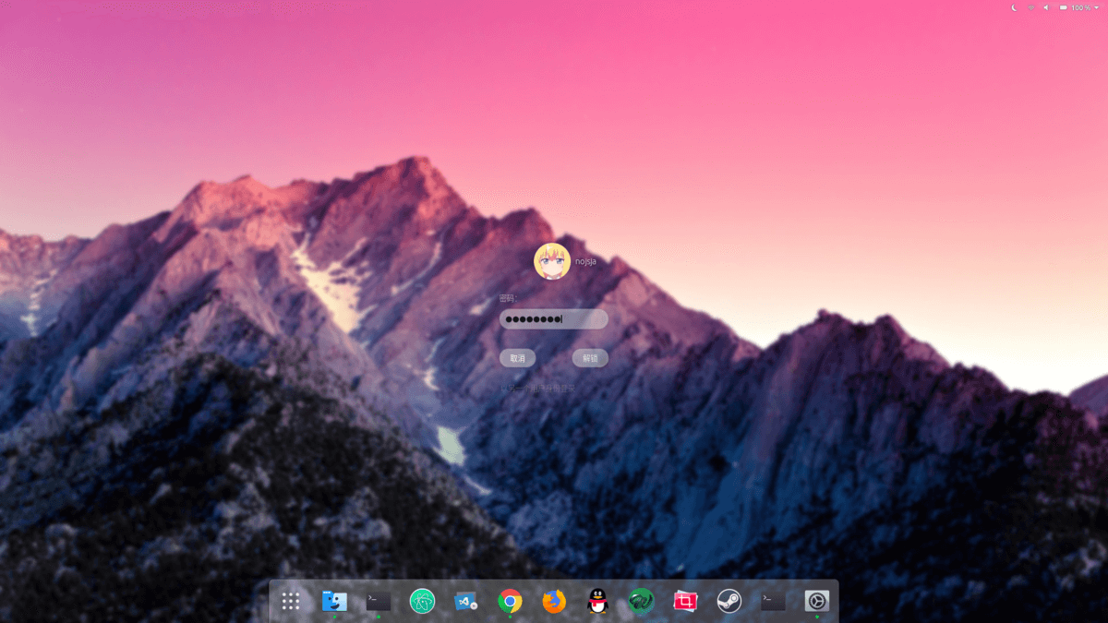Toggle night light moon icon
This screenshot has height=623, width=1108.
[1014, 7]
